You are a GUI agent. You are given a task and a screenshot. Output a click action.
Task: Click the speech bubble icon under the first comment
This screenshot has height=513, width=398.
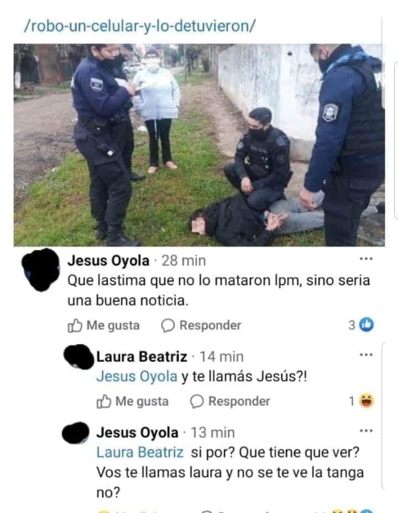pyautogui.click(x=168, y=326)
